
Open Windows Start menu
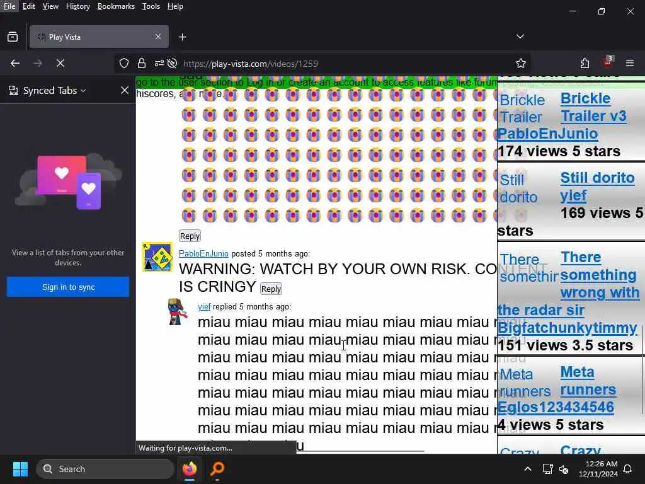point(20,469)
